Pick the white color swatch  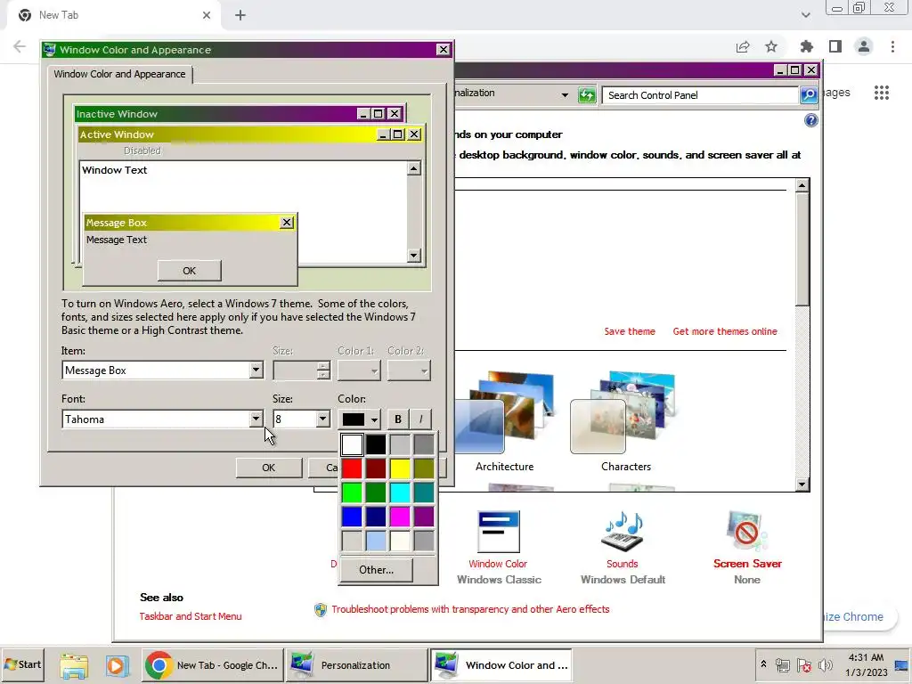(352, 445)
